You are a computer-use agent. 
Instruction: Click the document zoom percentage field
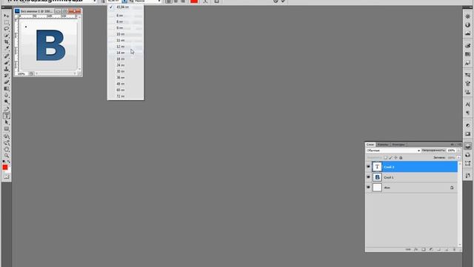[21, 74]
